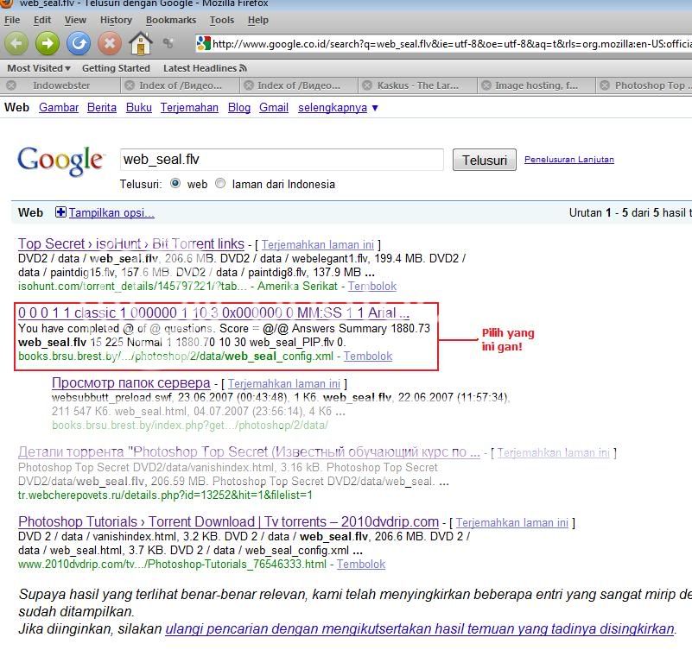Open the History menu

pos(116,20)
